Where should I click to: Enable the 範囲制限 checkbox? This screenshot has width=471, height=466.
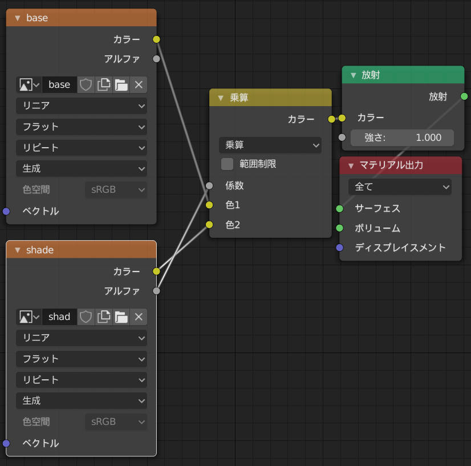coord(227,164)
